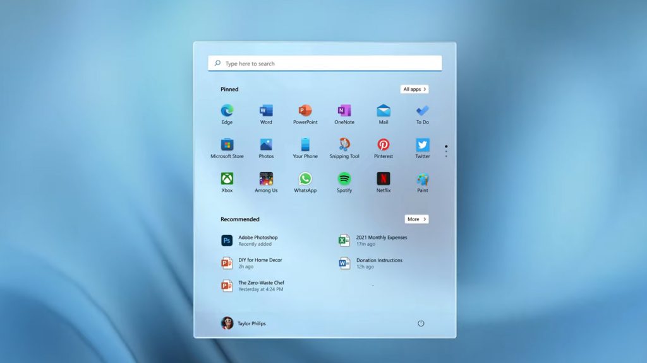The height and width of the screenshot is (363, 647).
Task: Show More recommended items
Action: click(x=416, y=219)
